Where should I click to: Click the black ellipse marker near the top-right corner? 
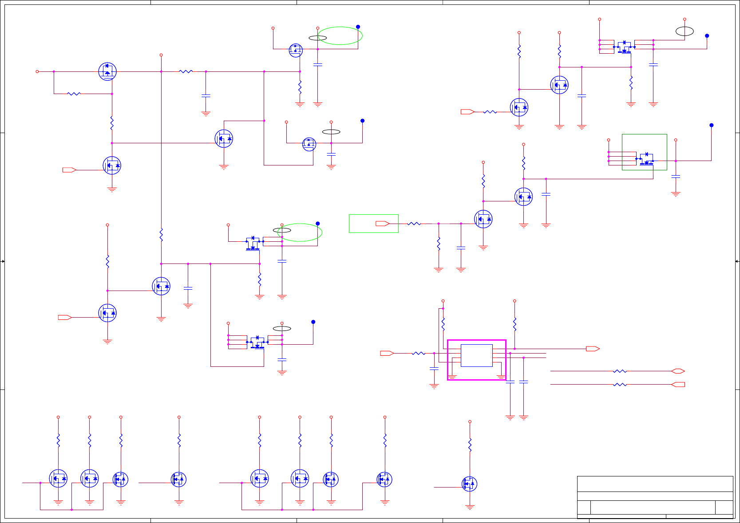click(x=685, y=31)
